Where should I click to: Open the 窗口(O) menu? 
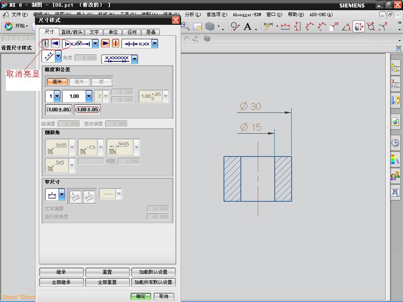[x=274, y=15]
